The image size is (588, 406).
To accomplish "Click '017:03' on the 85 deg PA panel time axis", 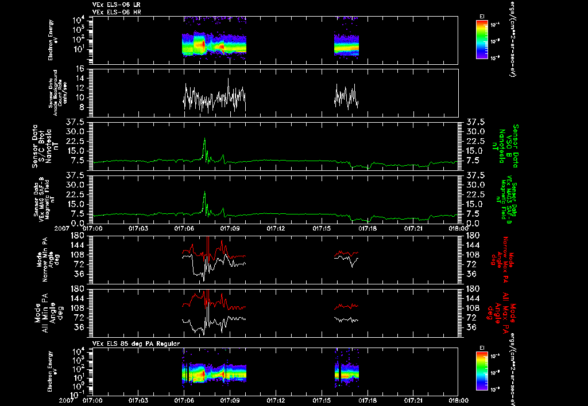I will 138,400.
